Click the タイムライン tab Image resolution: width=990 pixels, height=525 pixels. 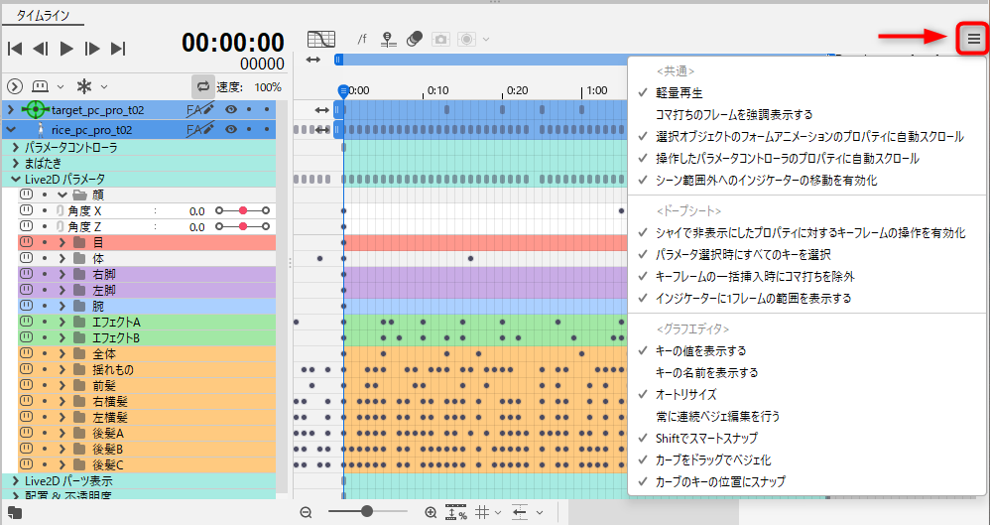[x=43, y=16]
